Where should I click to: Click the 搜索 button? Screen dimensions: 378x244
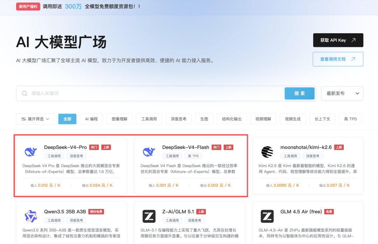pyautogui.click(x=300, y=93)
